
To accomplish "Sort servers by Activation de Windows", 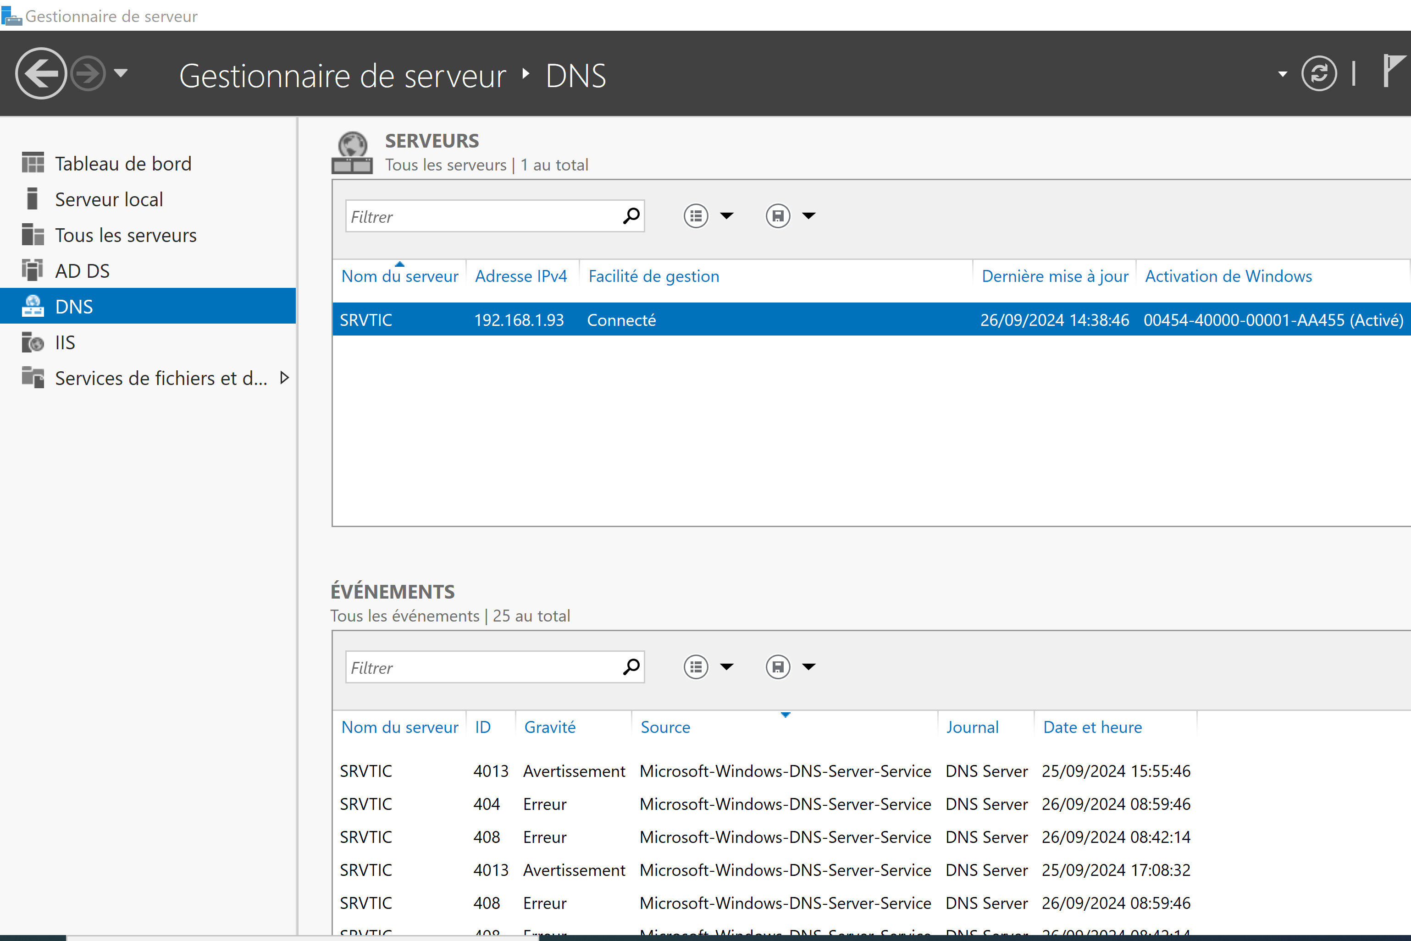I will pyautogui.click(x=1228, y=276).
